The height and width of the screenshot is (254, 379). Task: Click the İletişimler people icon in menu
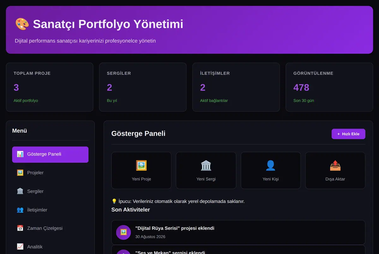pyautogui.click(x=20, y=210)
